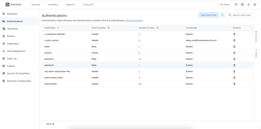Screen dimensions: 261x129
Task: Click info icon next to Number of APIs
Action: click(158, 28)
